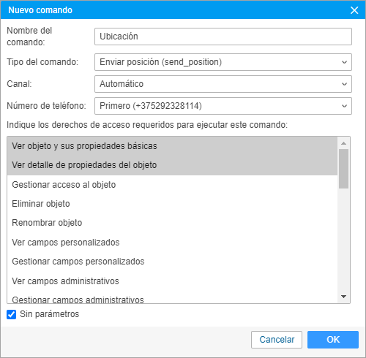Click the access rights scrollbar thumb

click(343, 169)
